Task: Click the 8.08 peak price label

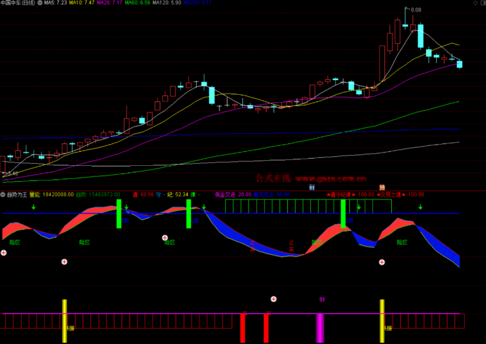Action: 416,10
